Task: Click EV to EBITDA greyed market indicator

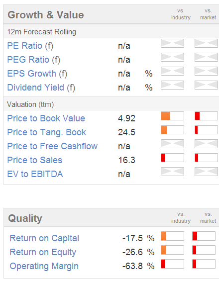Action: [x=206, y=172]
